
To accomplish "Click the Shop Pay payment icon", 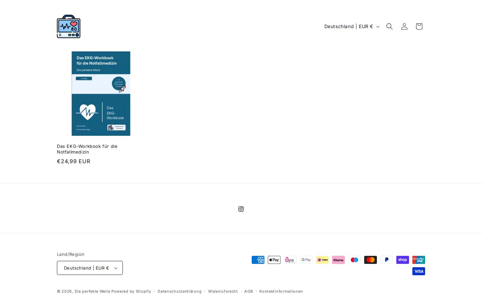I will coord(403,260).
